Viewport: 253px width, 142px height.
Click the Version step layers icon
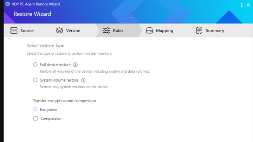click(59, 31)
